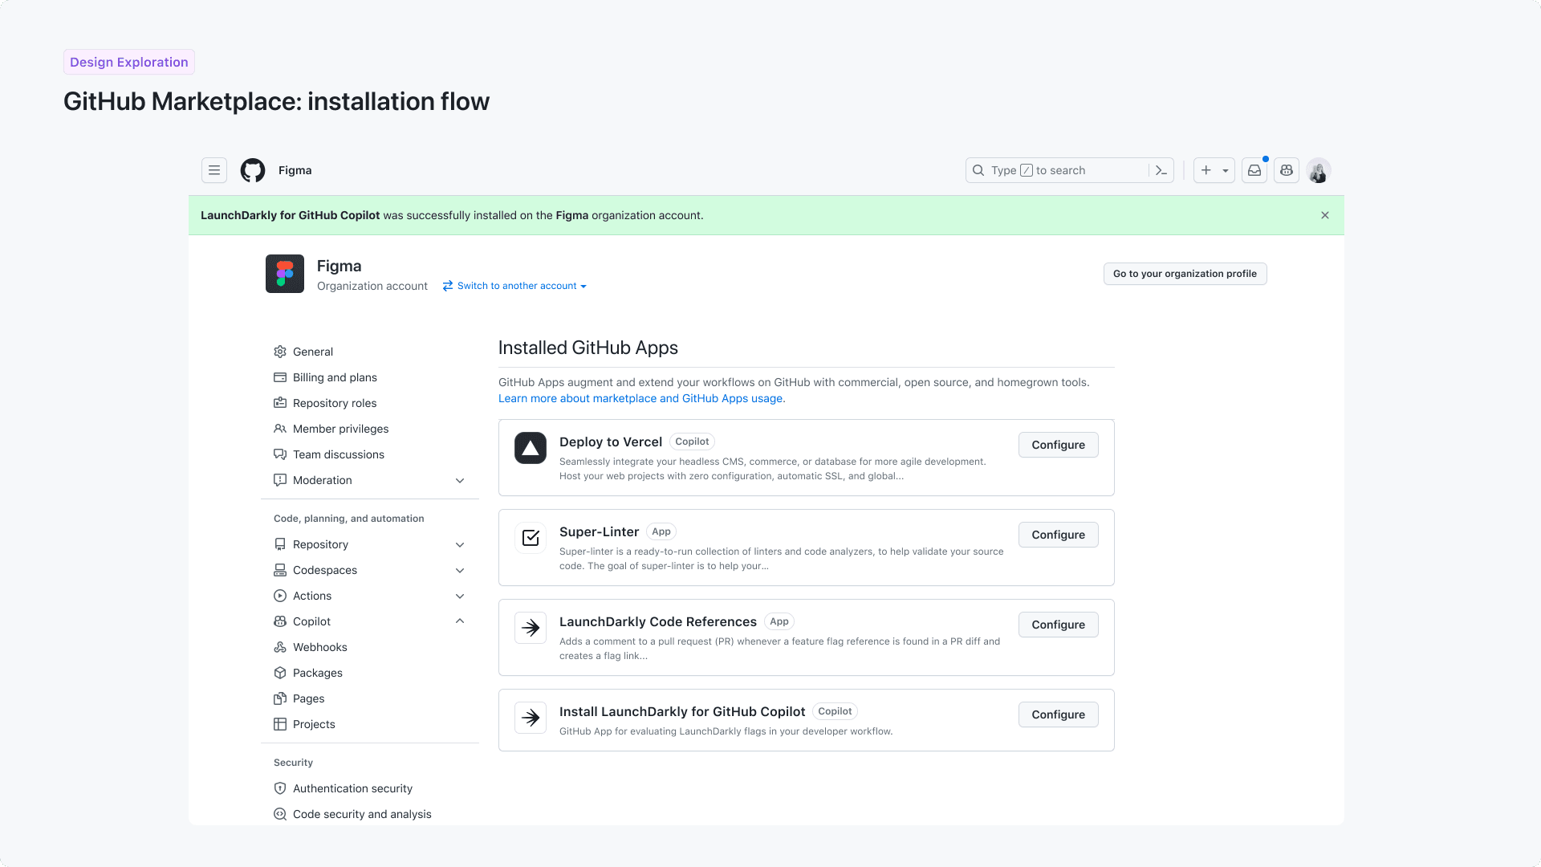The image size is (1541, 867).
Task: Open the command palette terminal icon
Action: (1161, 170)
